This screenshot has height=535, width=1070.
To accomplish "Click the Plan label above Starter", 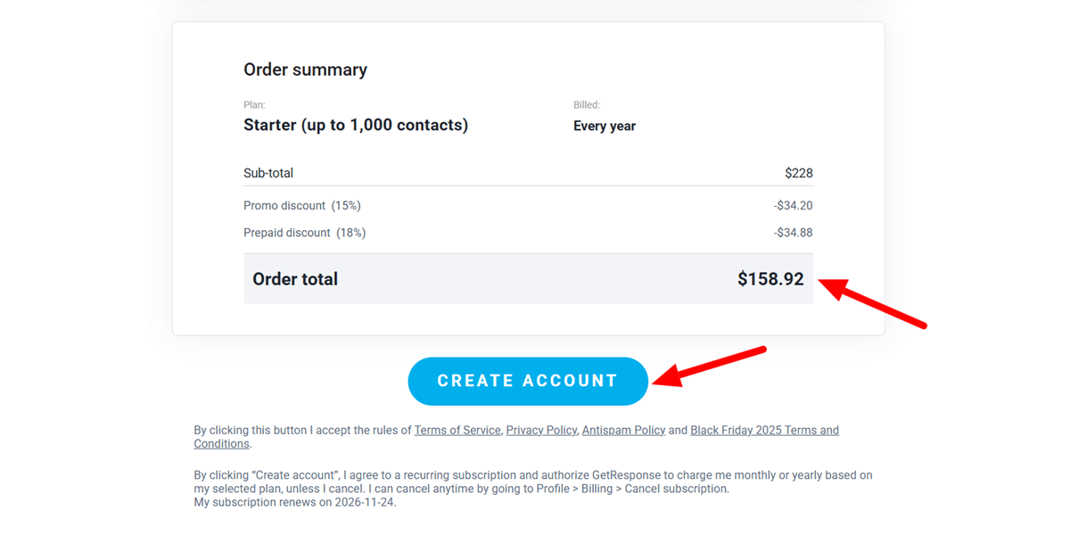I will (x=251, y=103).
